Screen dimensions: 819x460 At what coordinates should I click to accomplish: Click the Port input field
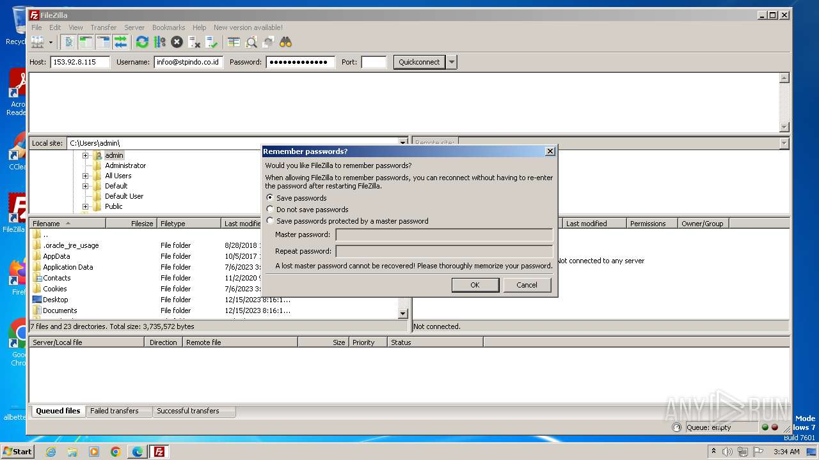[374, 62]
